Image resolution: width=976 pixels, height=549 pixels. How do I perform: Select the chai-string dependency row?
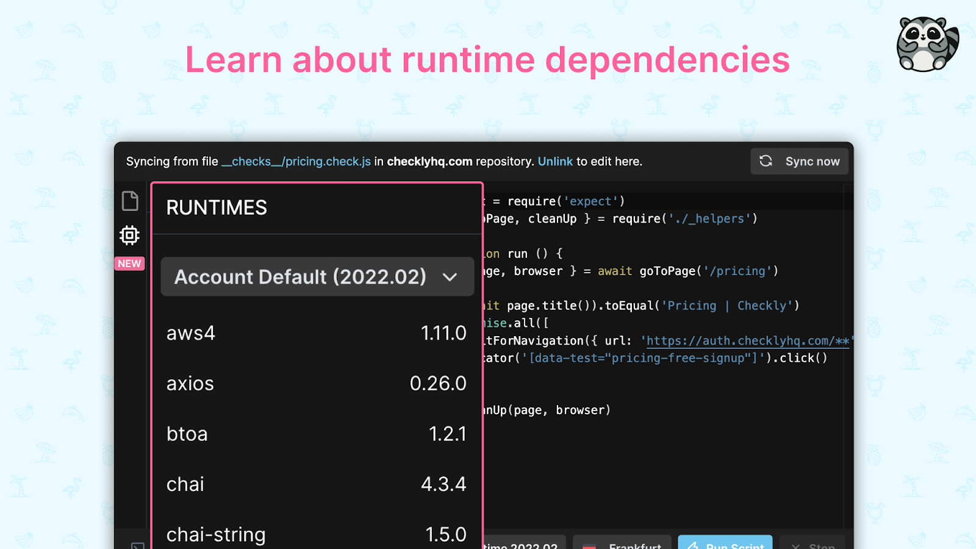(x=316, y=534)
